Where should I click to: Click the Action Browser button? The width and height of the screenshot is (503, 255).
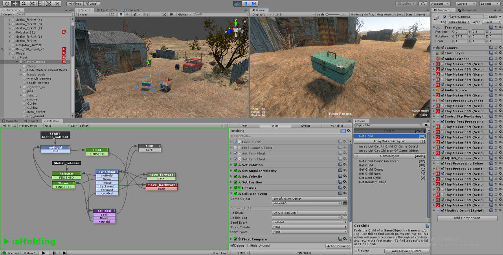338,246
